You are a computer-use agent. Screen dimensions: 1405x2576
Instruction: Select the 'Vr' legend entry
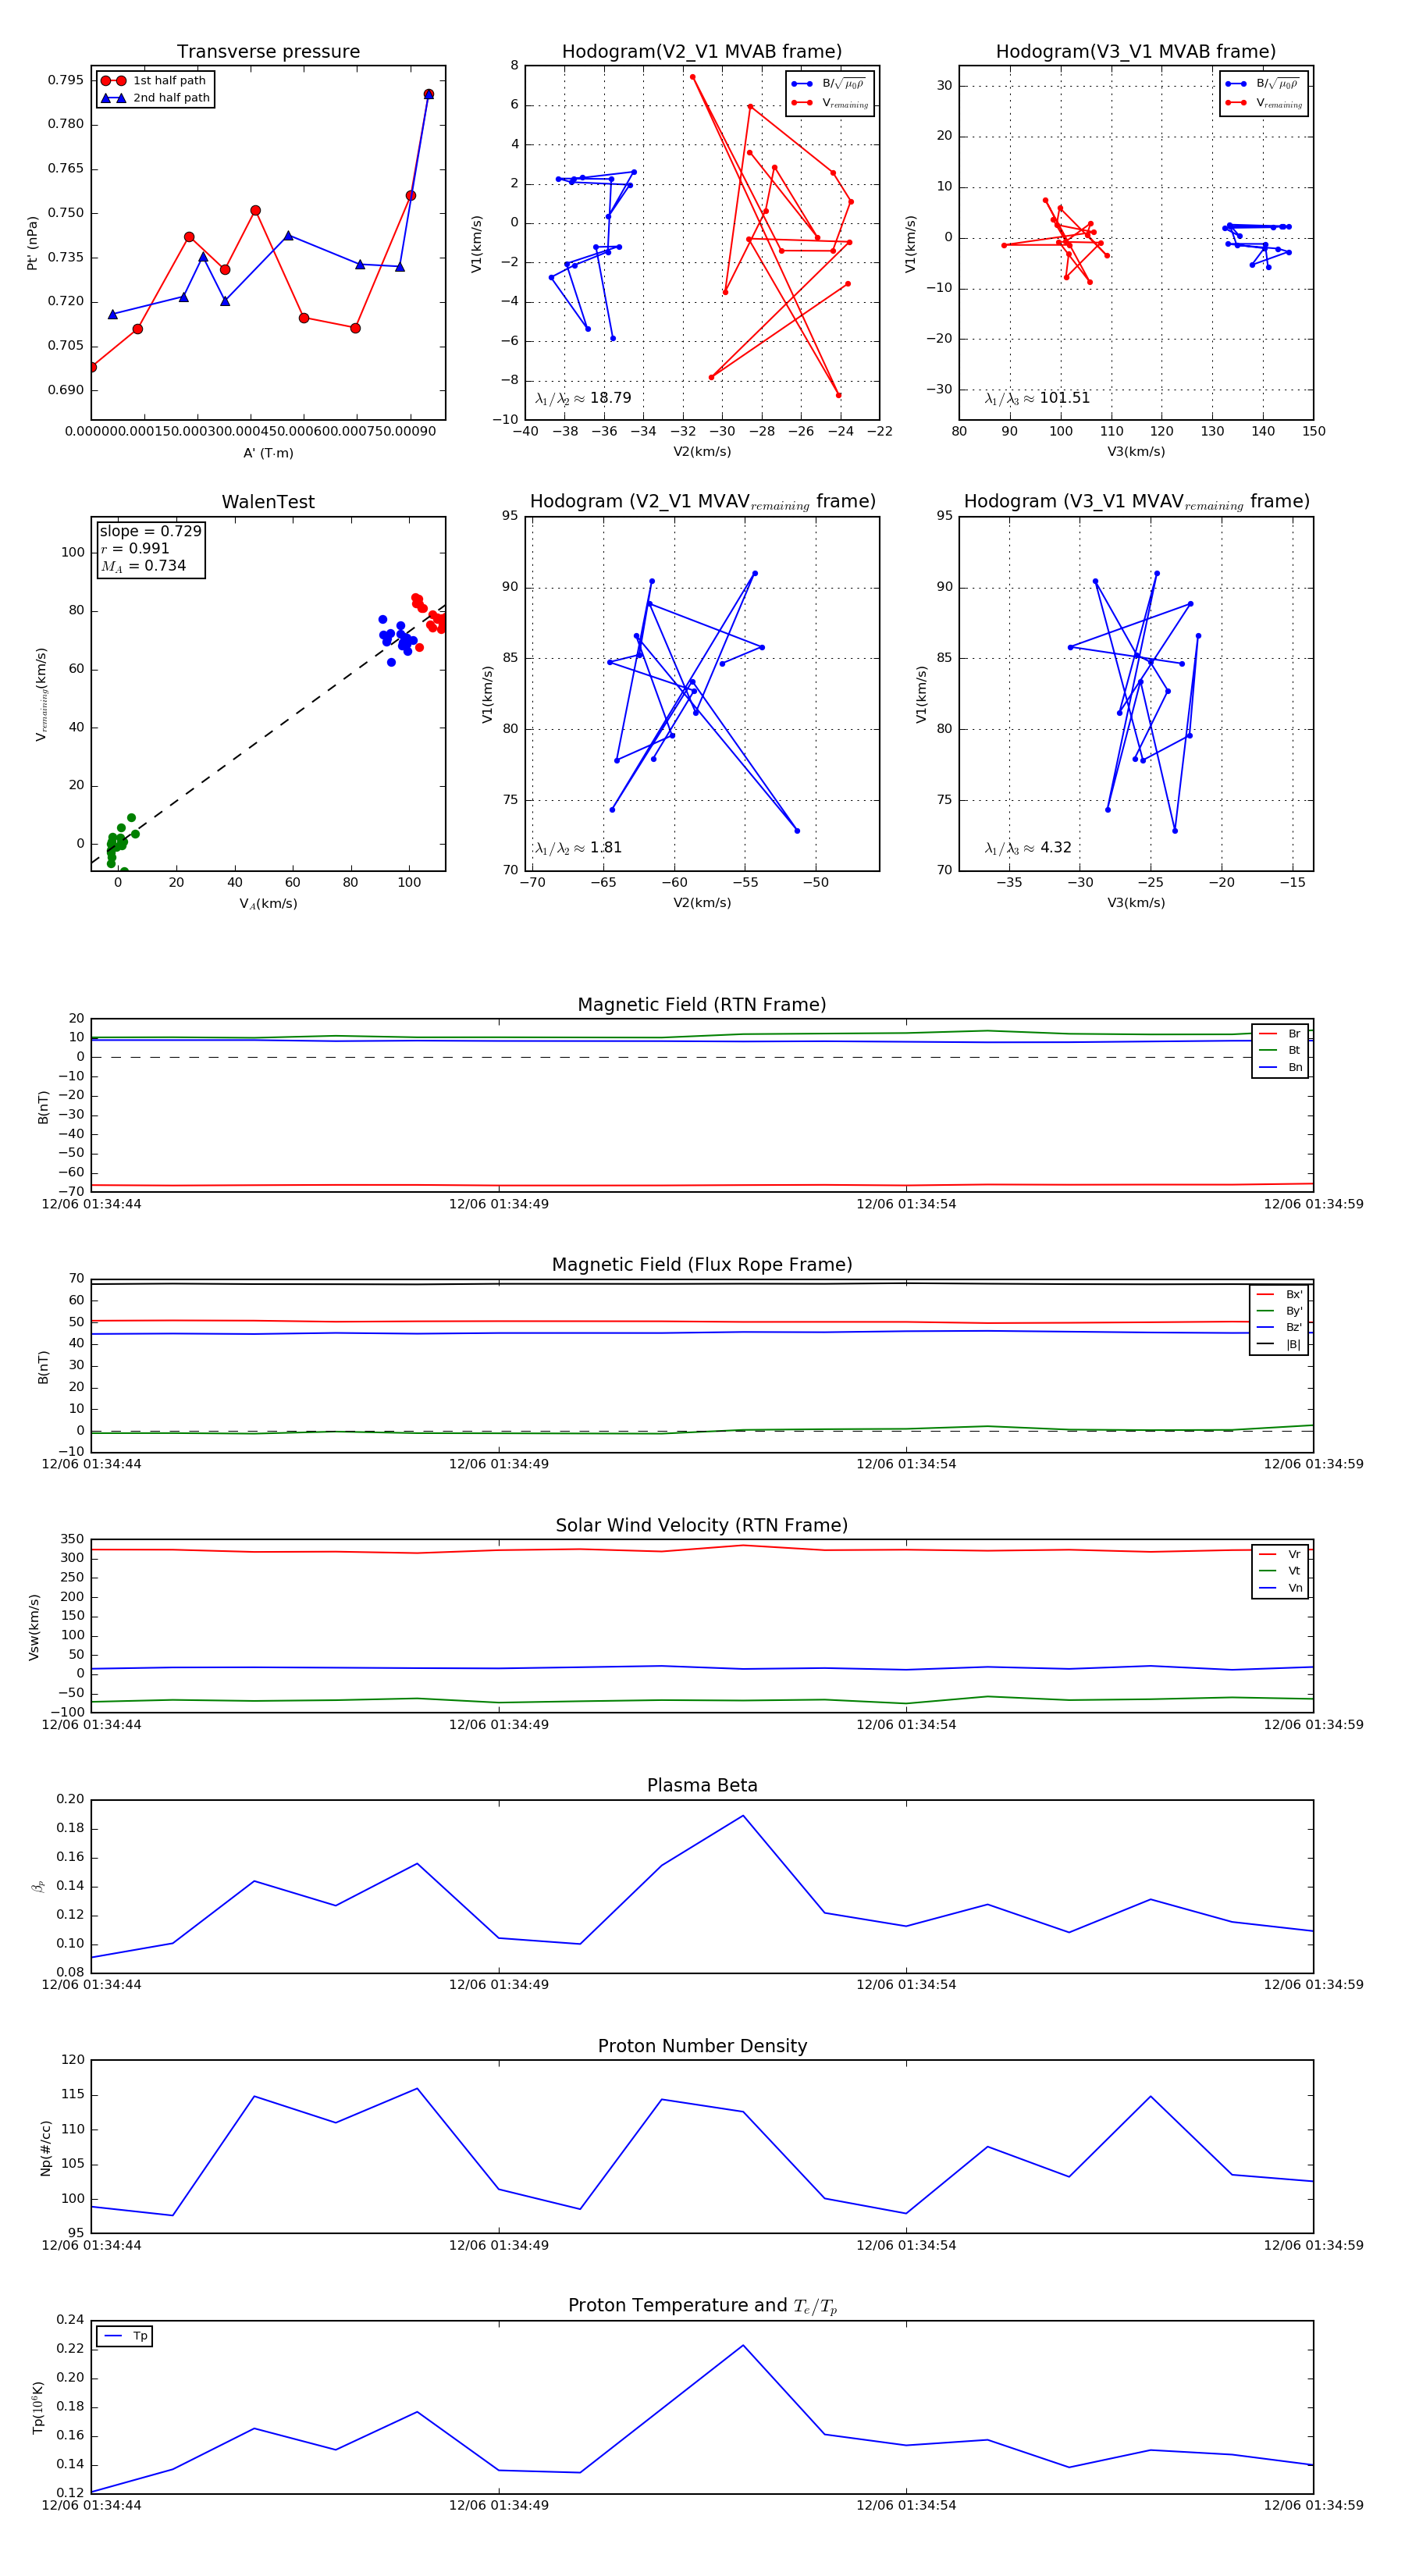1280,1554
